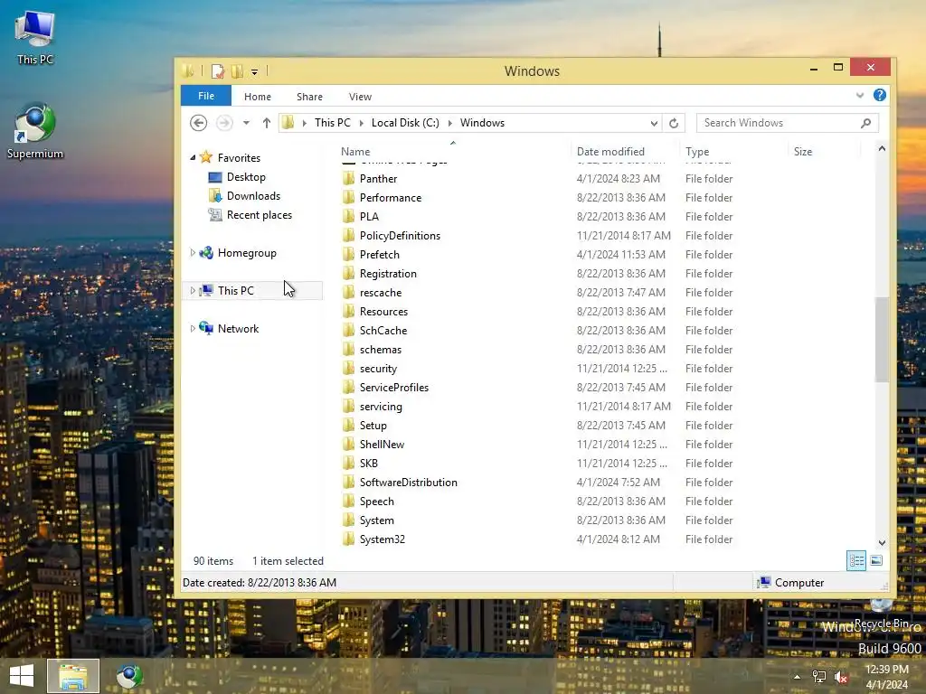Select the Resources folder icon

349,311
